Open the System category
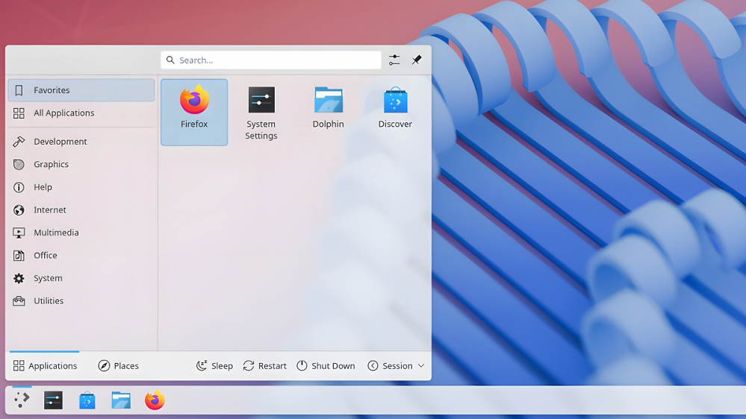This screenshot has height=419, width=746. [x=81, y=278]
